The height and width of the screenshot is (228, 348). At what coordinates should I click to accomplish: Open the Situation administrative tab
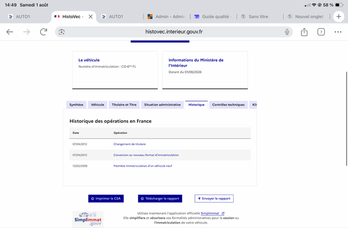coord(162,105)
